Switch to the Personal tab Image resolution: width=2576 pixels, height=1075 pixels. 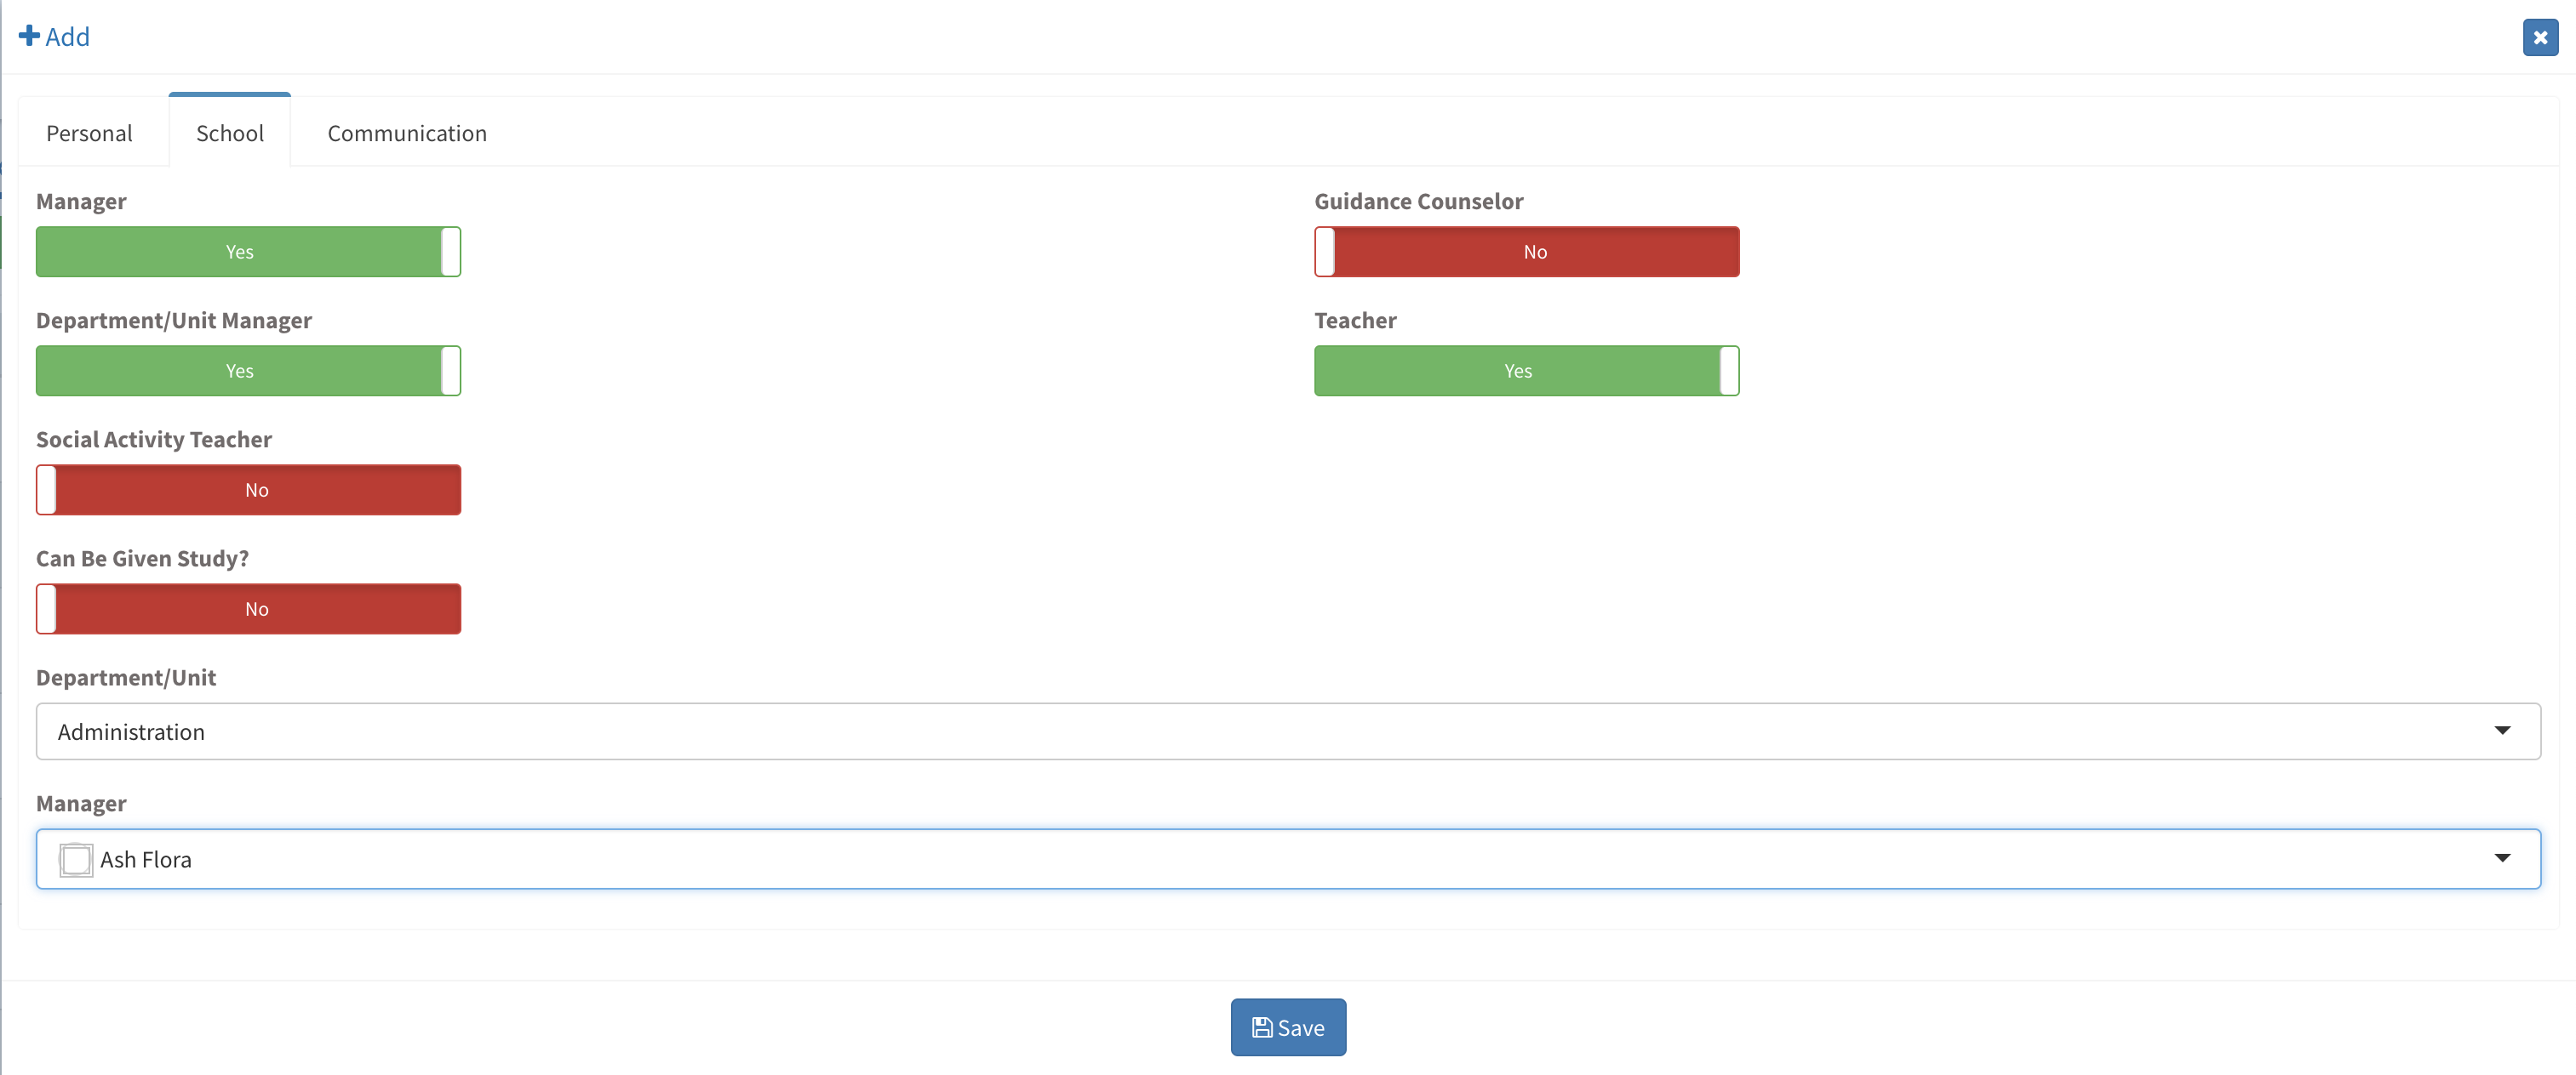[89, 133]
